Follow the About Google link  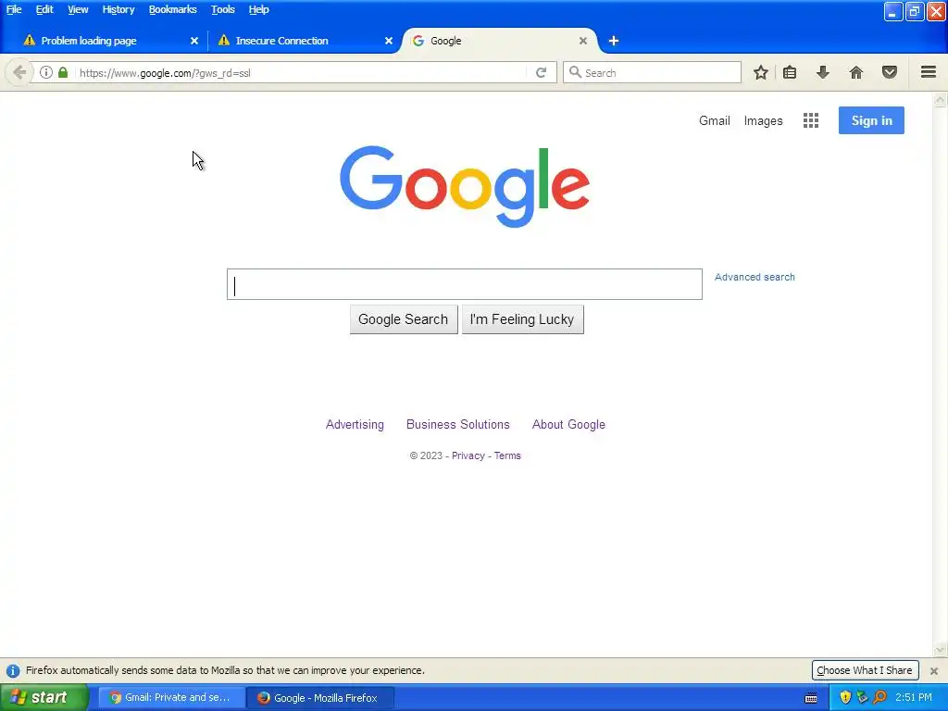tap(568, 424)
